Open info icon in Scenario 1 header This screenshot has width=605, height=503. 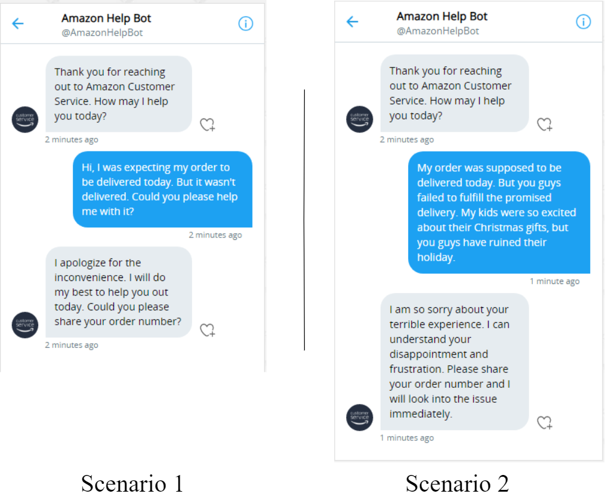246,23
